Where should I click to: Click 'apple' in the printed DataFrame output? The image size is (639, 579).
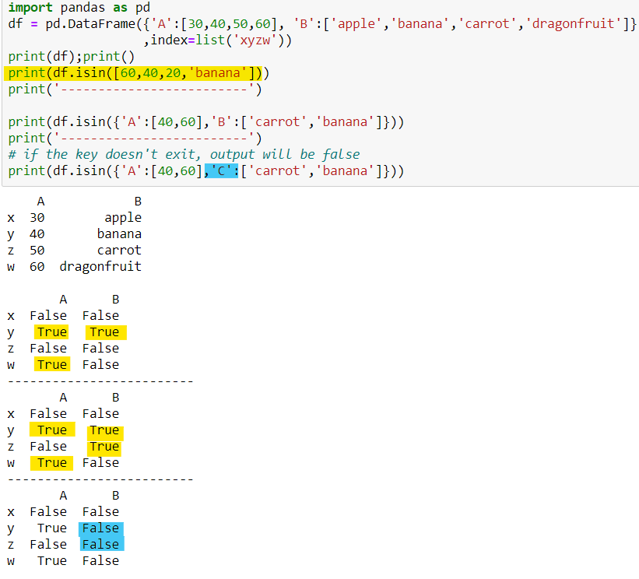click(123, 218)
